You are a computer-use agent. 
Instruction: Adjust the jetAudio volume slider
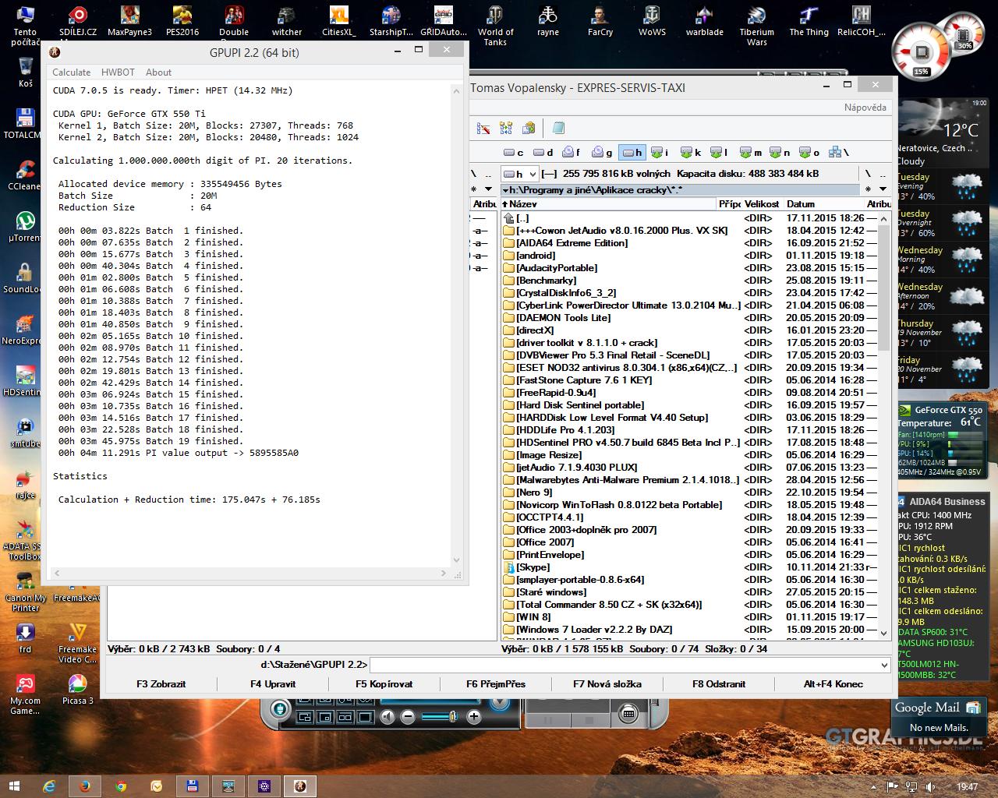tap(441, 717)
